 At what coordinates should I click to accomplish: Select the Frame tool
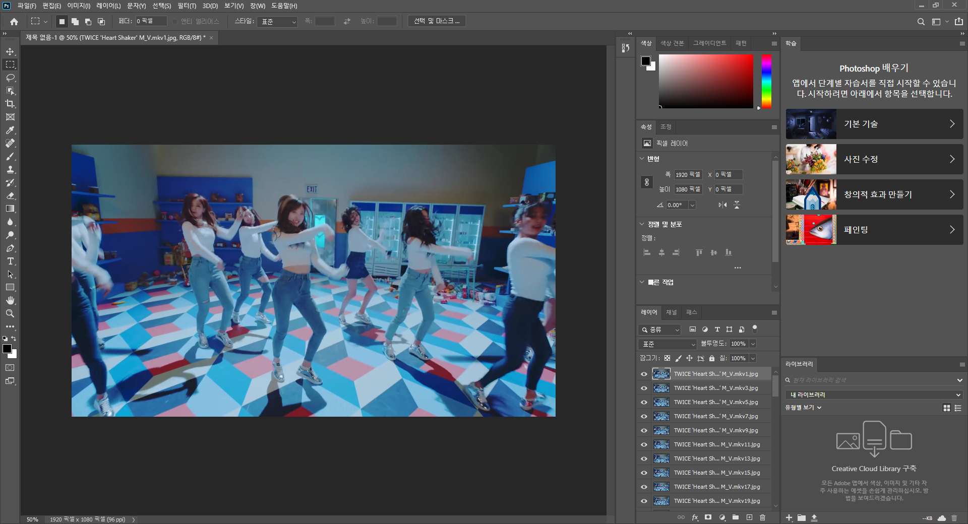10,117
